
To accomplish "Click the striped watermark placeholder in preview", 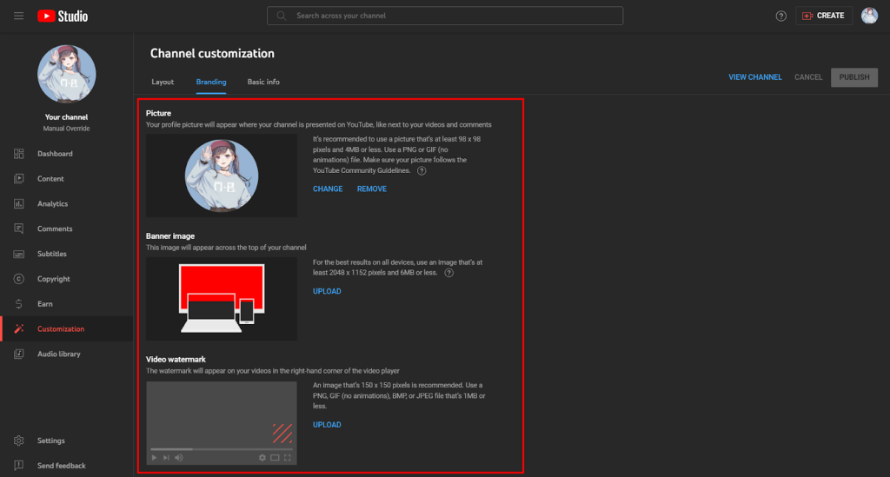I will (282, 434).
